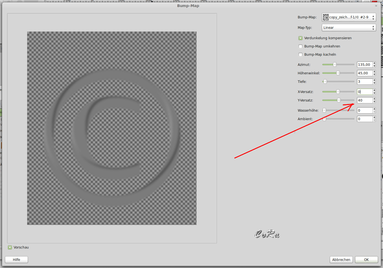Close the Bump-Map dialog
The width and height of the screenshot is (383, 268).
click(x=376, y=6)
